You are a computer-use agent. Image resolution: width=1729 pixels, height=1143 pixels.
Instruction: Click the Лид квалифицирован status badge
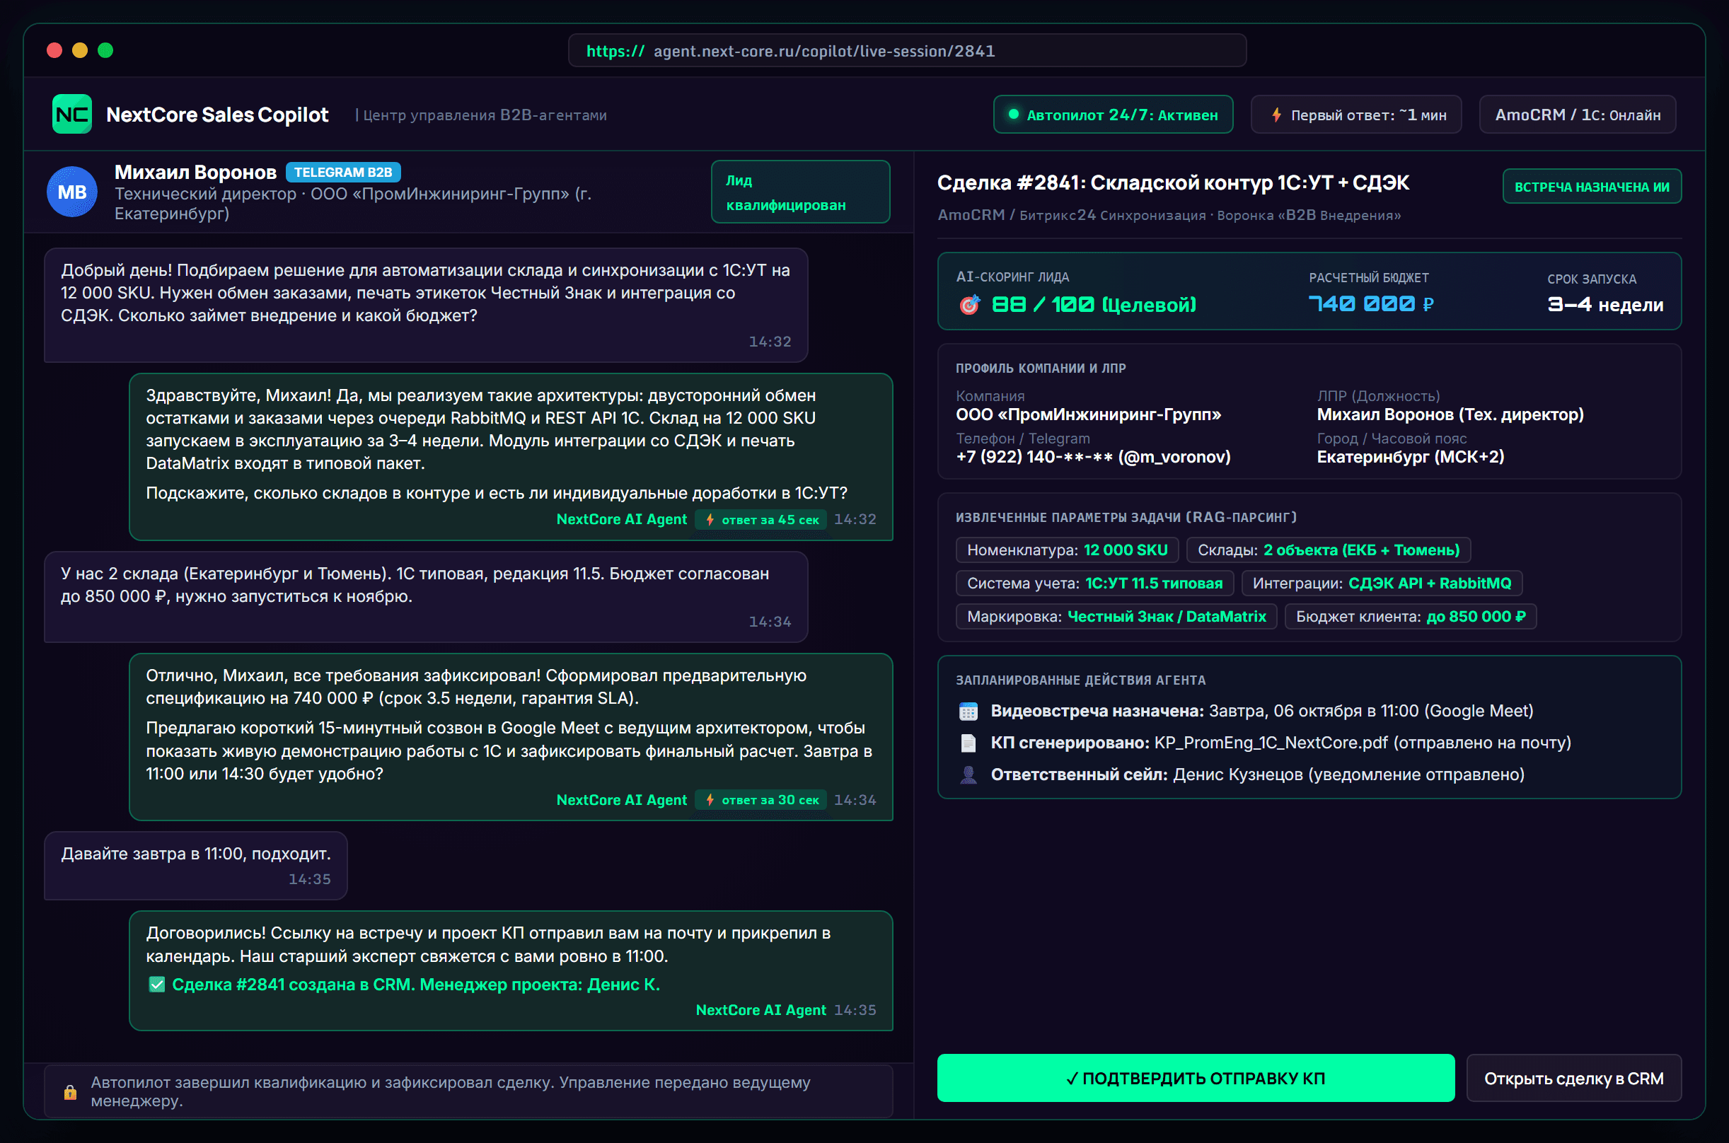tap(800, 192)
